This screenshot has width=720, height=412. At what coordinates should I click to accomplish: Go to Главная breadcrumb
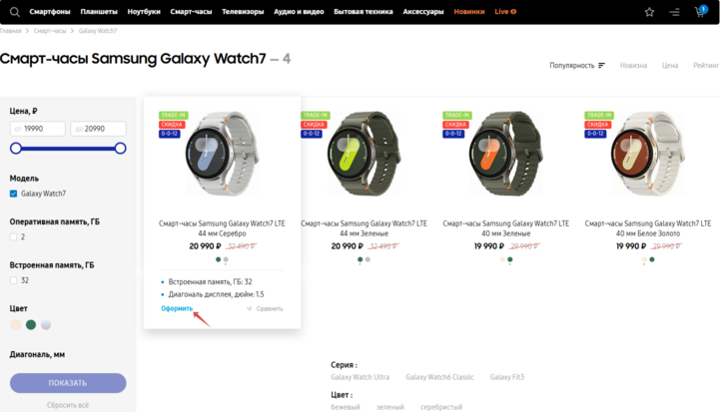(x=11, y=31)
